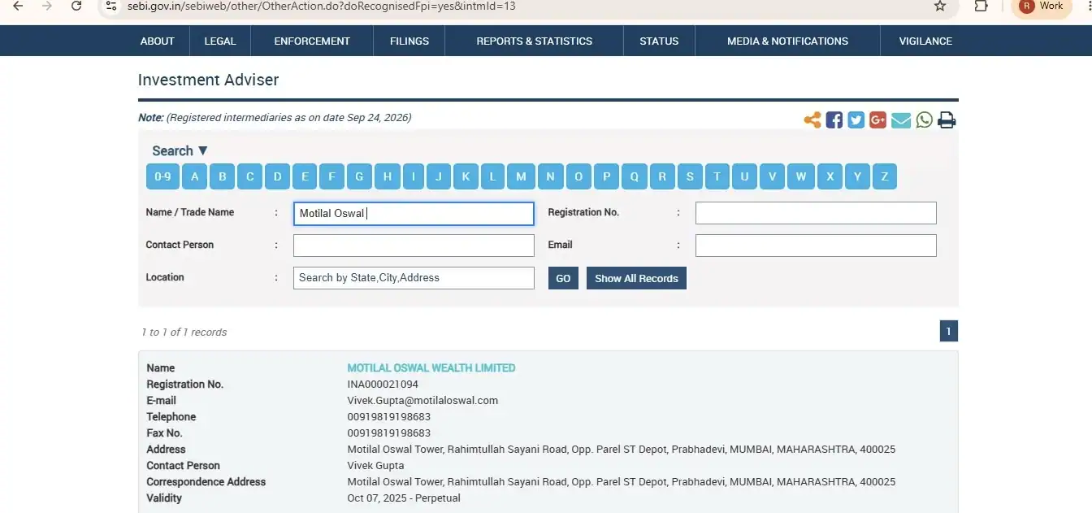Focus the Email input field
Screen dimensions: 1092x513
[x=816, y=246]
